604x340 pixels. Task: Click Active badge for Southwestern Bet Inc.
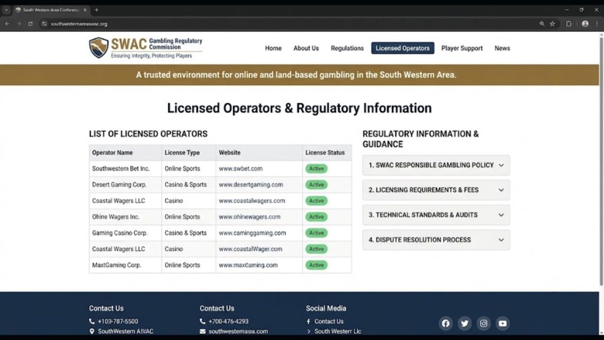[316, 168]
